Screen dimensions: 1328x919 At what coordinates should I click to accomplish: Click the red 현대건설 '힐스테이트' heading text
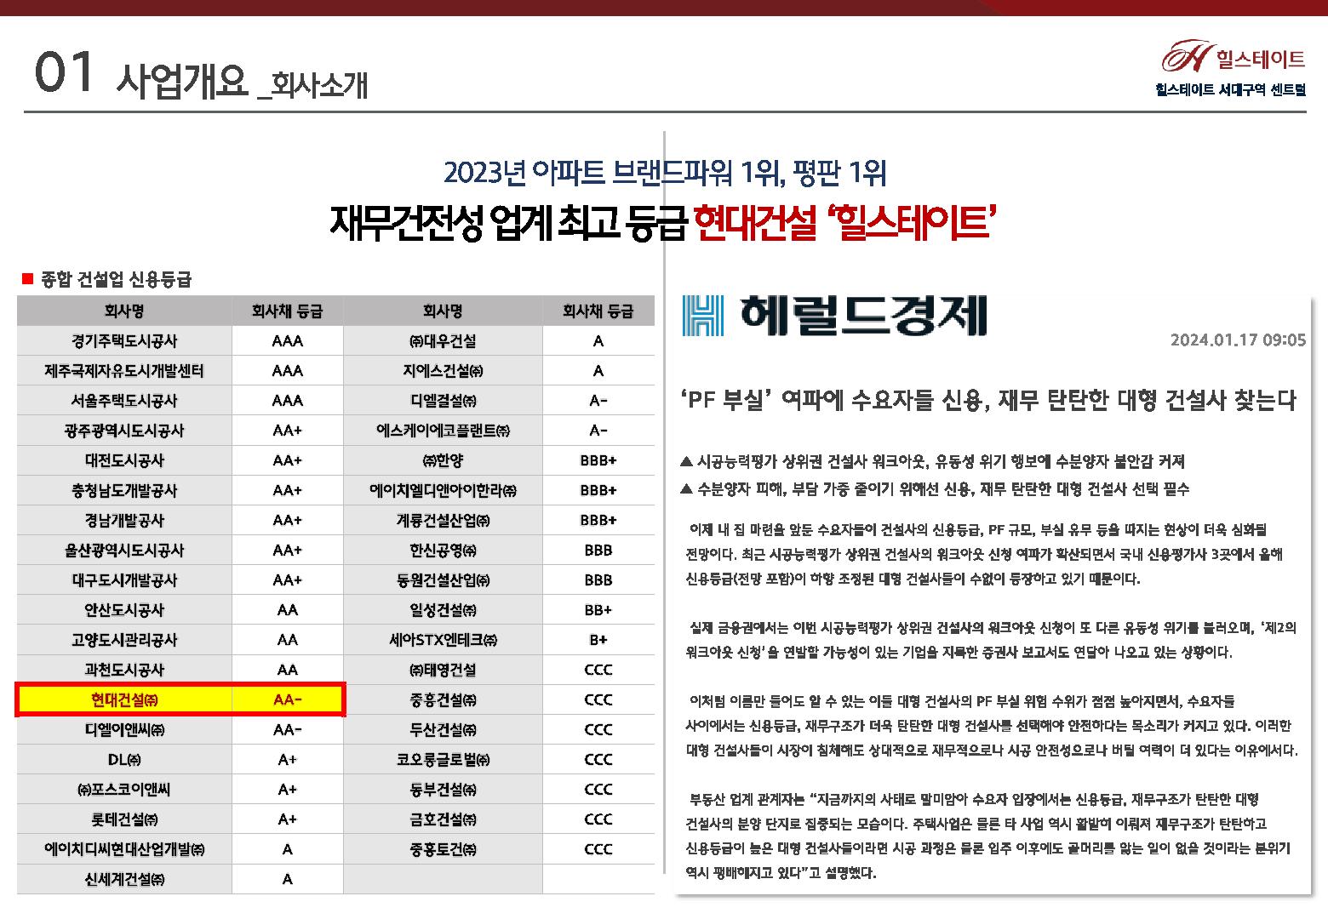[x=843, y=223]
